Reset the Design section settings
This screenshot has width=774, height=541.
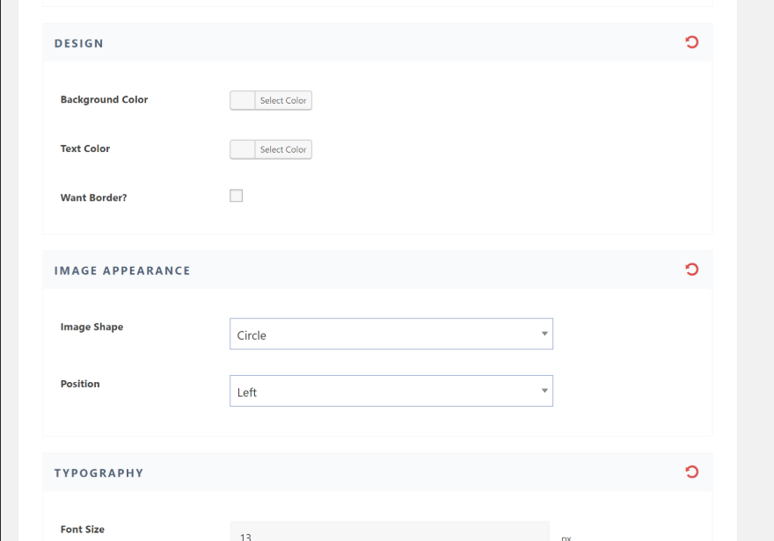click(691, 42)
